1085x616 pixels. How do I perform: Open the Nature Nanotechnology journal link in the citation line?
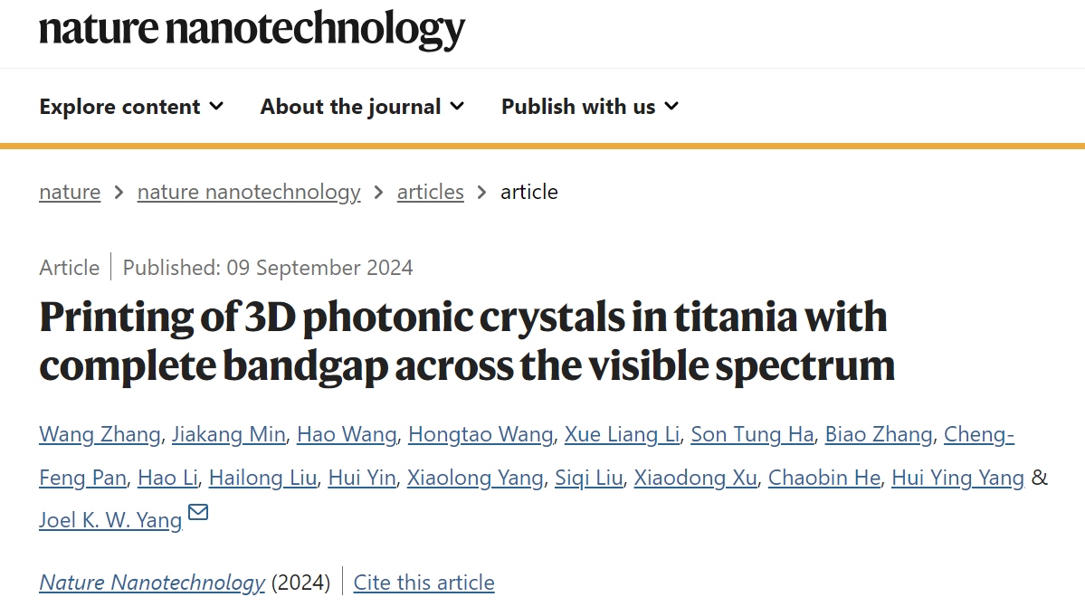pos(152,583)
